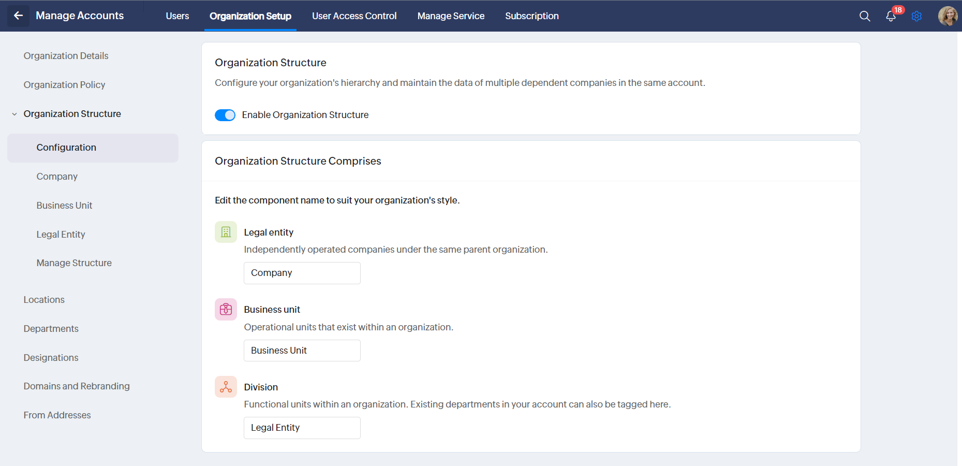Focus the Legal Entity name field
Image resolution: width=962 pixels, height=466 pixels.
point(302,428)
